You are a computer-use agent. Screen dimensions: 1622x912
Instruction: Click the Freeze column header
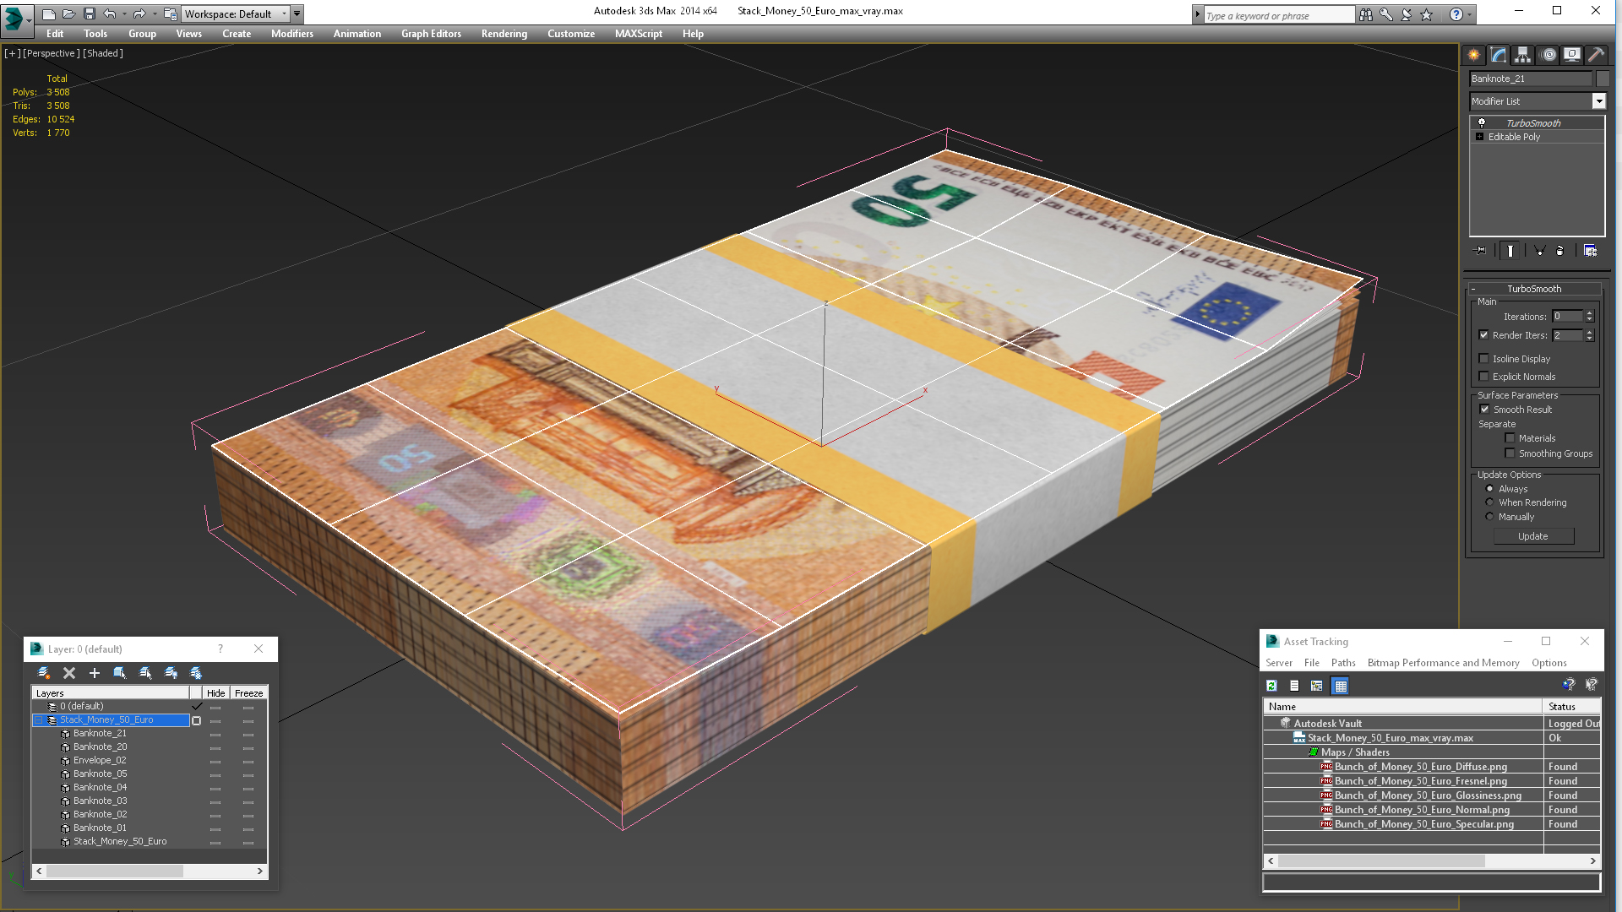249,693
